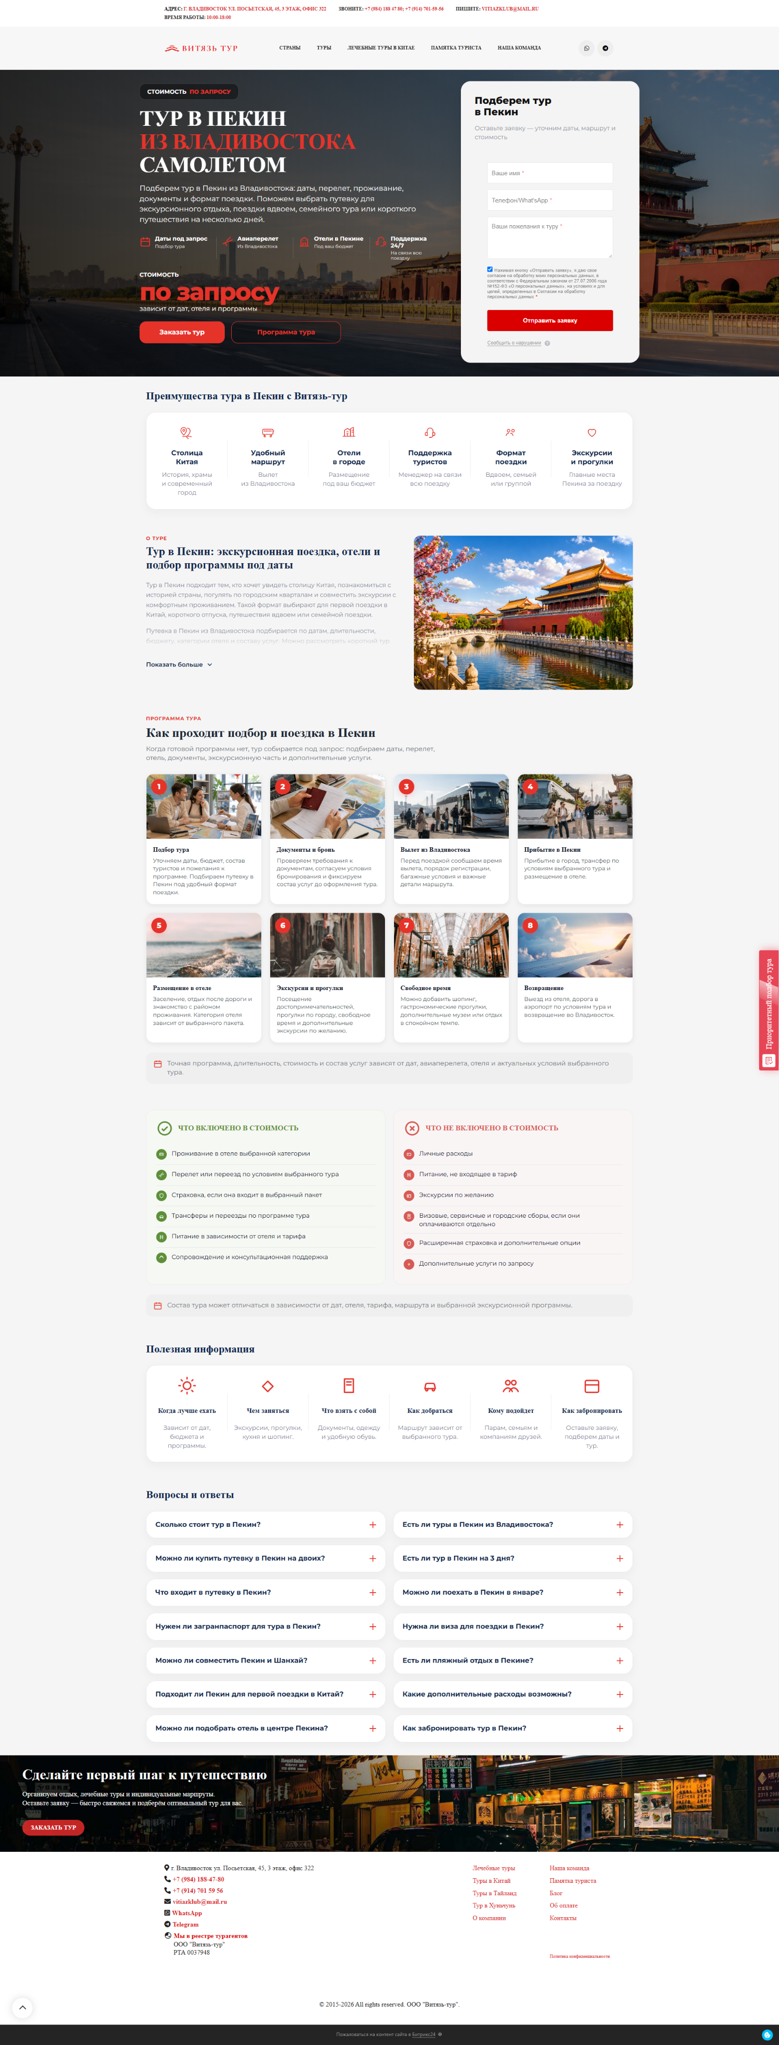
Task: Open the 'Приоритетный подбор тура' side tab
Action: click(769, 1011)
